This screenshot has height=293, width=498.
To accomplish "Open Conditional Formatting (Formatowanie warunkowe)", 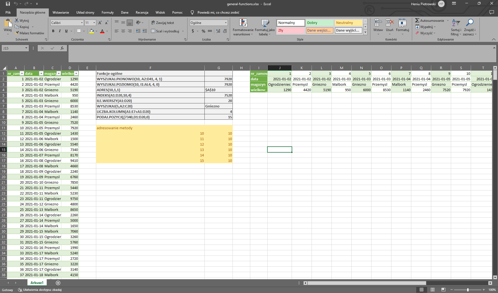I will [x=243, y=27].
